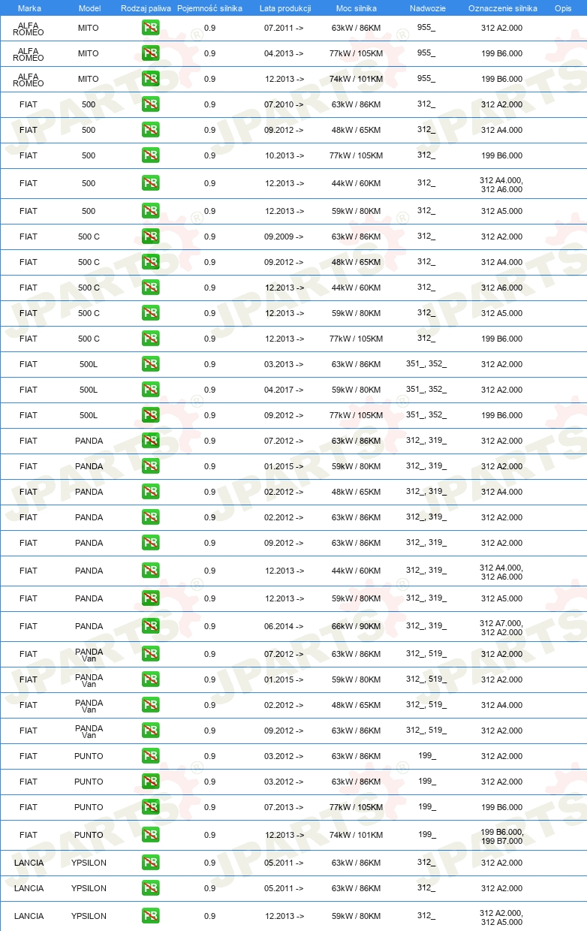The image size is (587, 931).
Task: Click the Nadwozie column header
Action: [427, 8]
